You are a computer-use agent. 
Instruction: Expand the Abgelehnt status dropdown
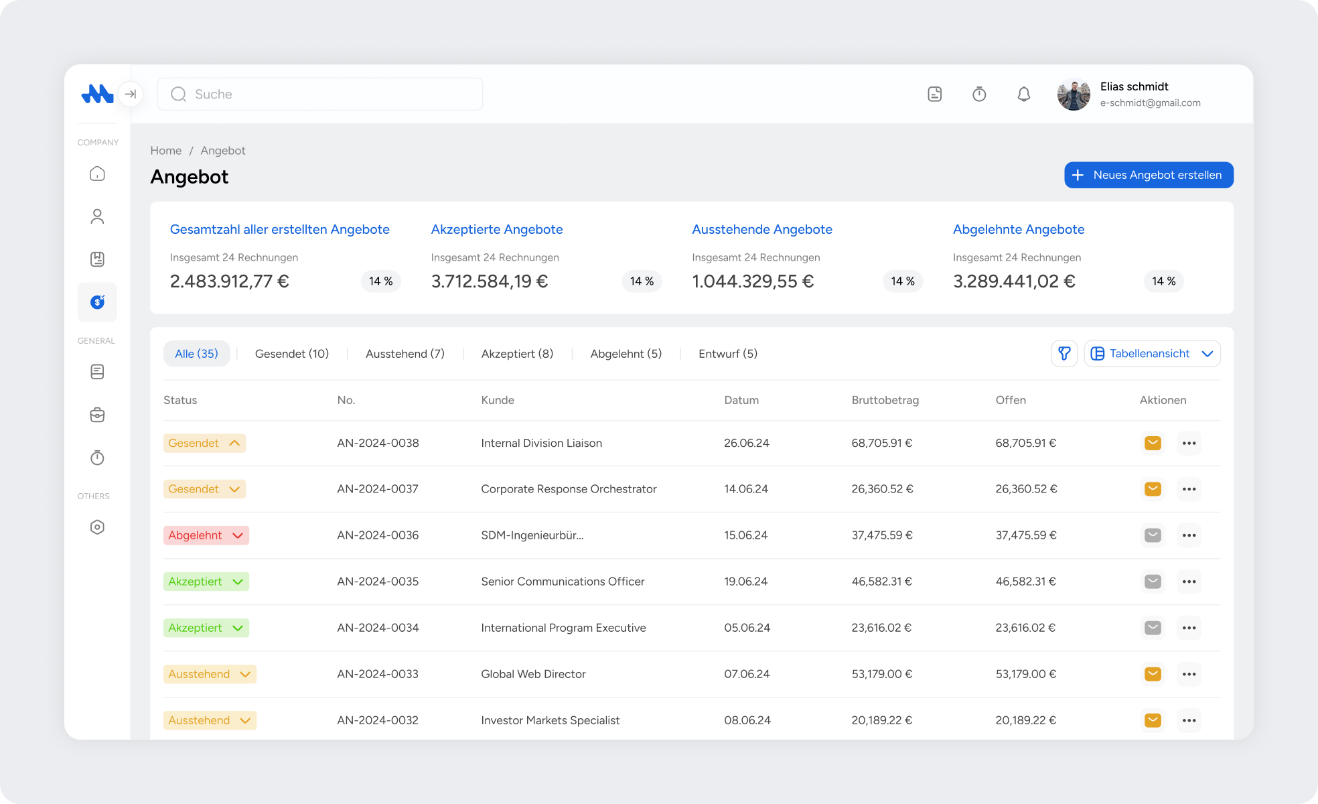click(x=238, y=535)
